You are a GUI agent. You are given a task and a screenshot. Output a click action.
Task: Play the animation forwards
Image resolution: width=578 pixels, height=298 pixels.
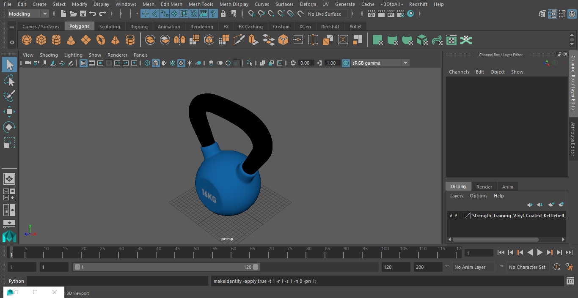tap(540, 252)
